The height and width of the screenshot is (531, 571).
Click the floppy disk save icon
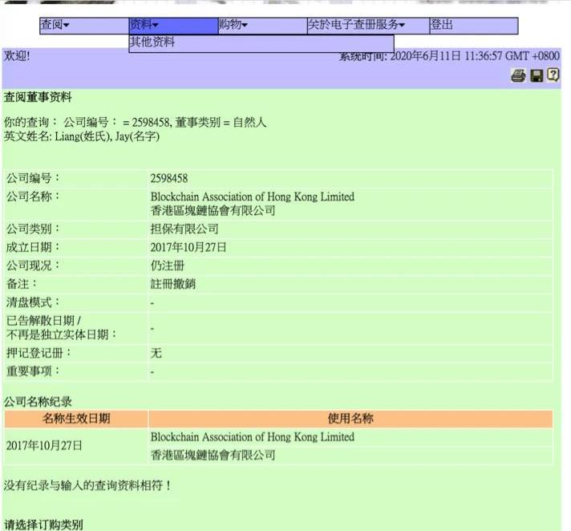click(x=537, y=75)
